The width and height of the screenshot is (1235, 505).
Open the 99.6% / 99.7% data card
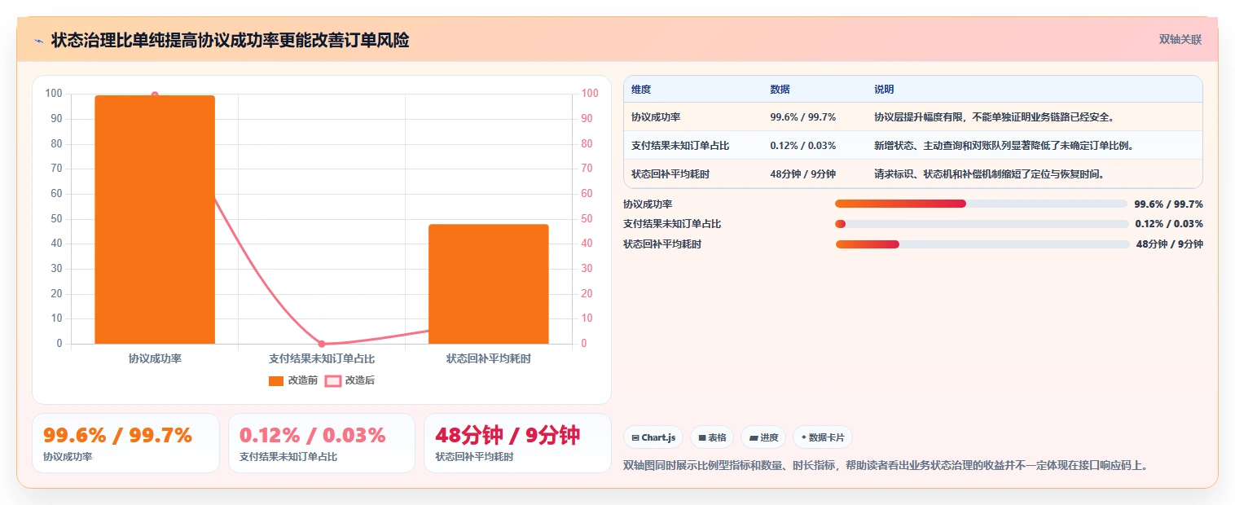click(125, 443)
